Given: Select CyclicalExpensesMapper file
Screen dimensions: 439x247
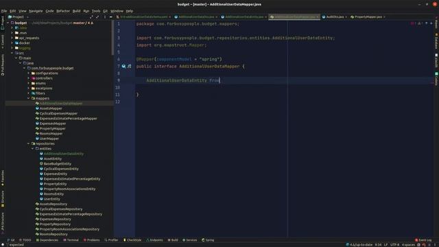Looking at the screenshot, I should coord(58,113).
